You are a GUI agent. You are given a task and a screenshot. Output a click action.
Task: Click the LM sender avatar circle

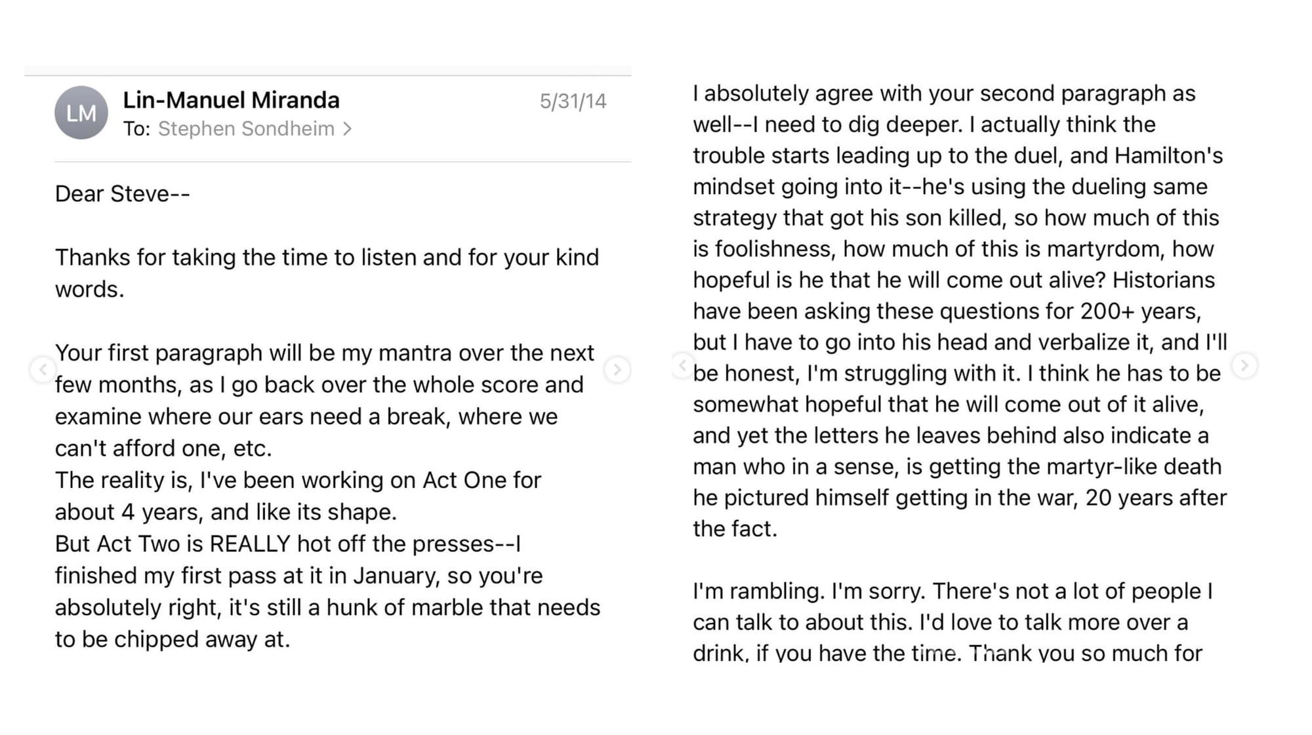click(81, 113)
